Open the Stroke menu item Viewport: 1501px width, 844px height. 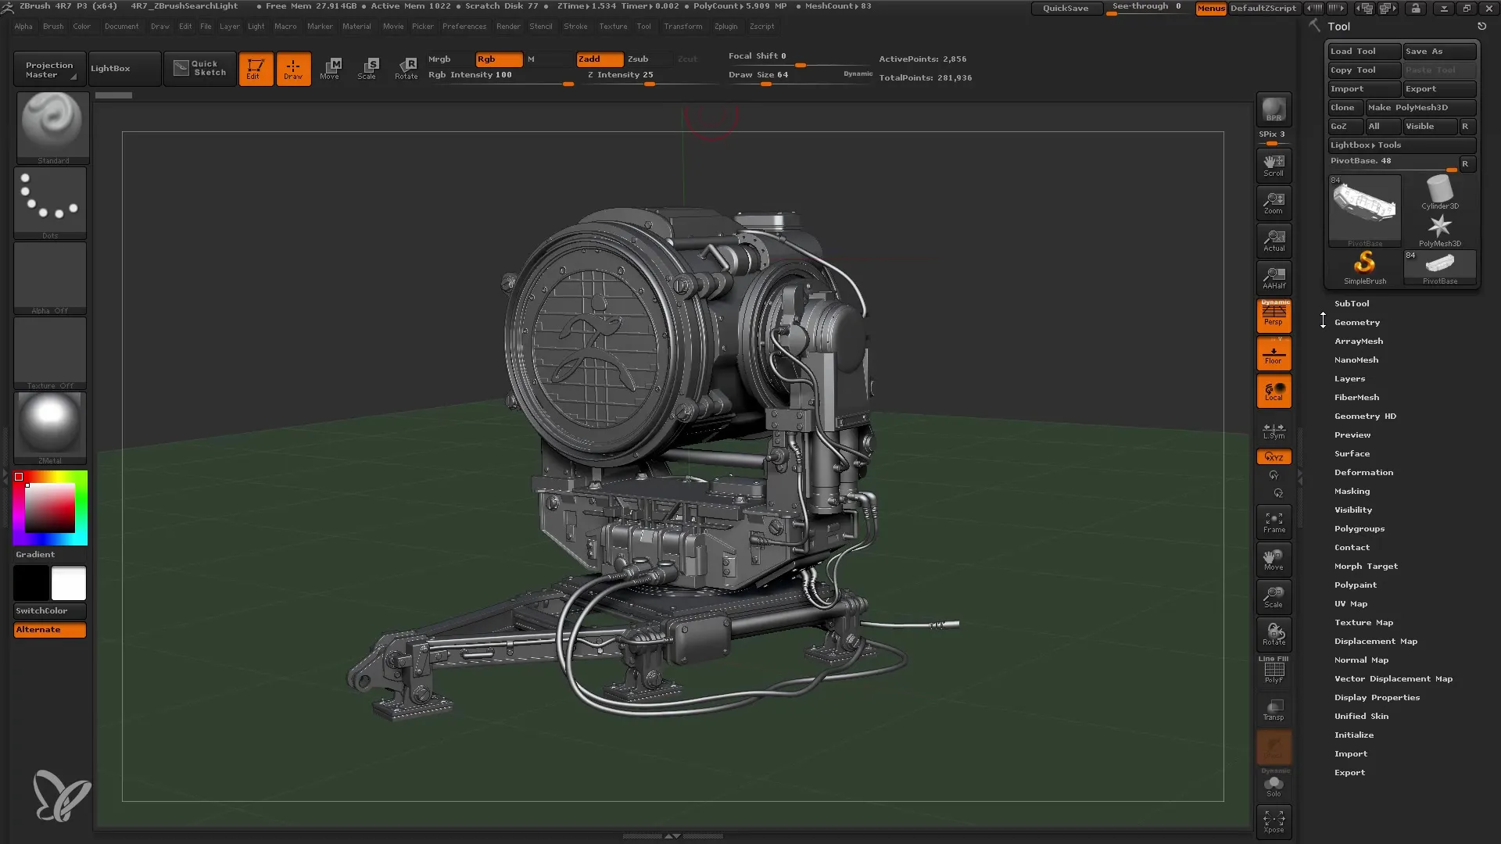(575, 27)
